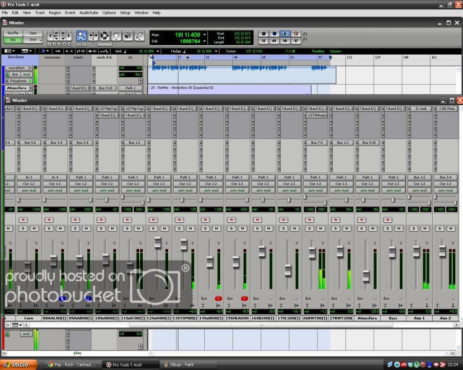This screenshot has width=463, height=370.
Task: Open the Main counter format dropdown
Action: tap(204, 35)
